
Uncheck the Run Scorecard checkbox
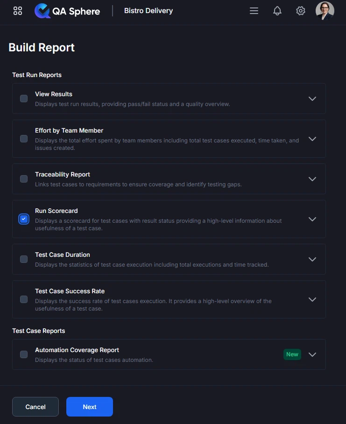coord(24,219)
